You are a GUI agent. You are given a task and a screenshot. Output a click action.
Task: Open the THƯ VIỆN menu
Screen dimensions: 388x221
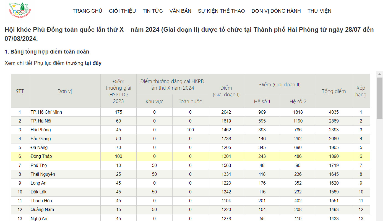pos(319,11)
